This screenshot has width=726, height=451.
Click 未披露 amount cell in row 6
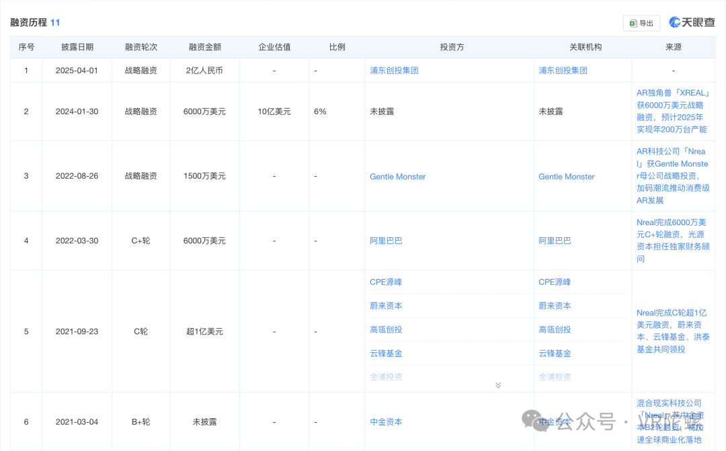point(204,422)
